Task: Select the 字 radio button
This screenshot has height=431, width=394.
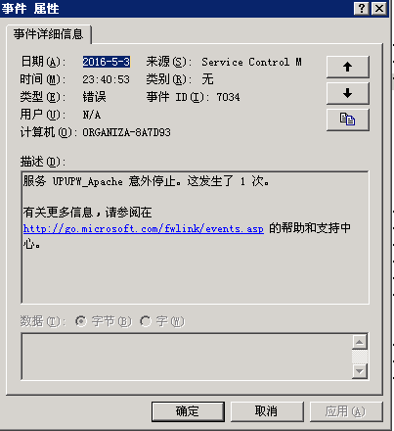Action: click(x=146, y=321)
